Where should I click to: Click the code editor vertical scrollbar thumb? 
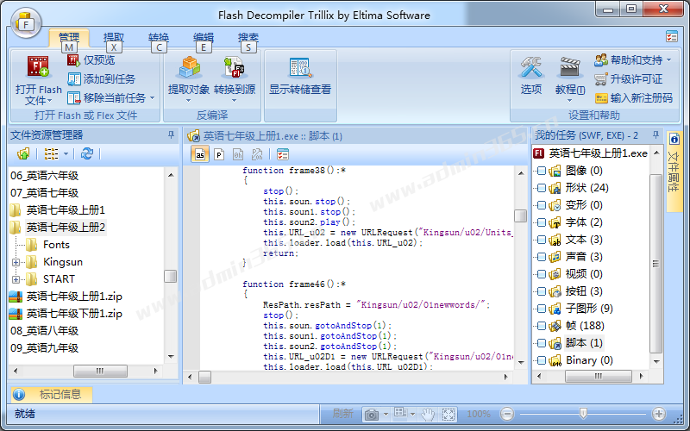(521, 216)
